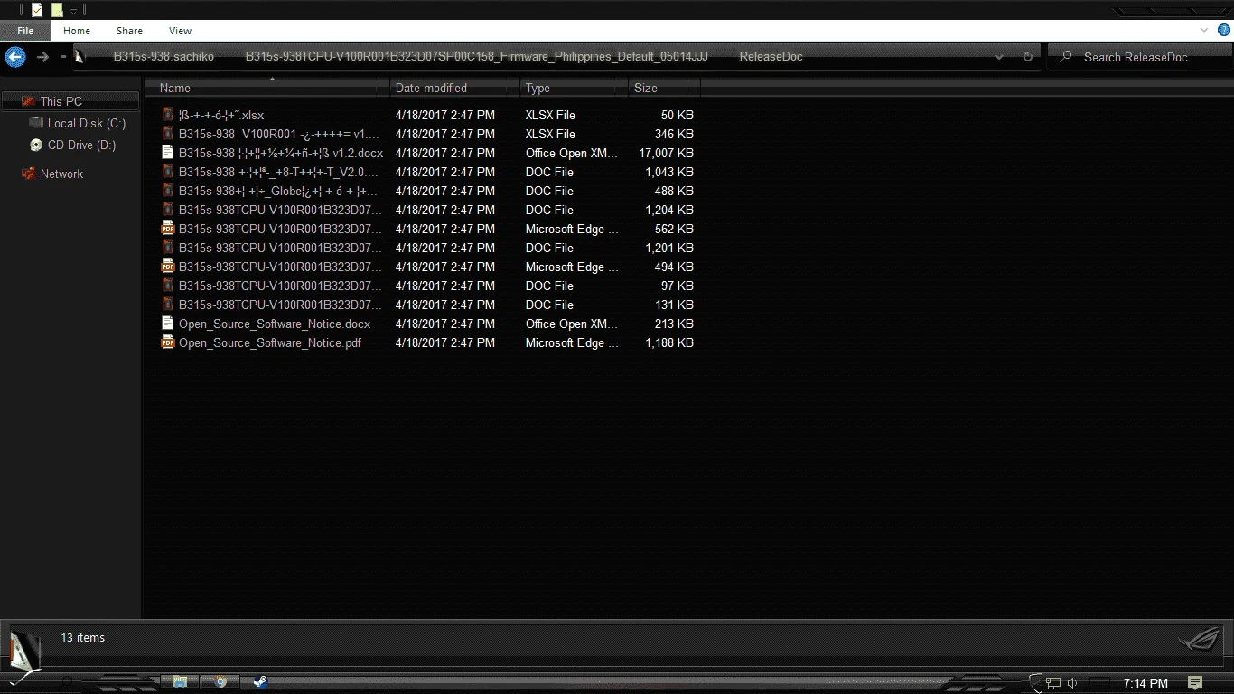Open the Customize Quick Access Toolbar dropdown
Image resolution: width=1234 pixels, height=694 pixels.
pyautogui.click(x=74, y=11)
